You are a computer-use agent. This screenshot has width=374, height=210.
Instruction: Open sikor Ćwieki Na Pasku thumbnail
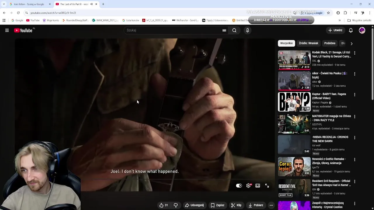coord(294,81)
